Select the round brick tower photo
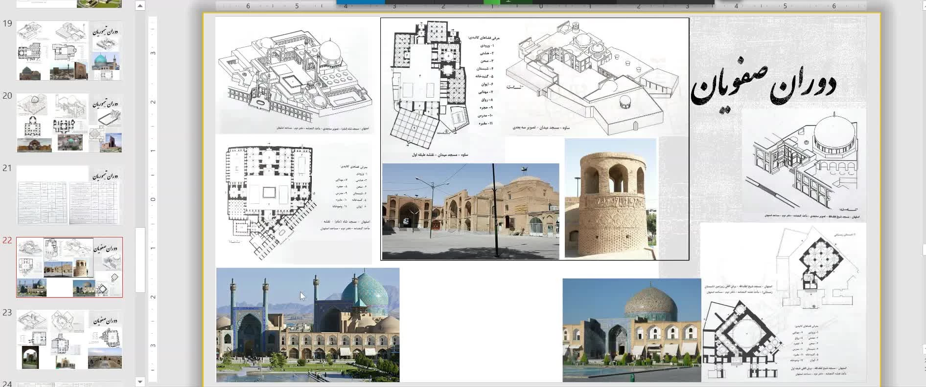This screenshot has height=387, width=926. 610,198
